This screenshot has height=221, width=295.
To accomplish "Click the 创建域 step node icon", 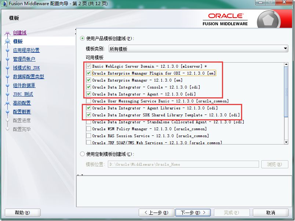I will click(8, 33).
